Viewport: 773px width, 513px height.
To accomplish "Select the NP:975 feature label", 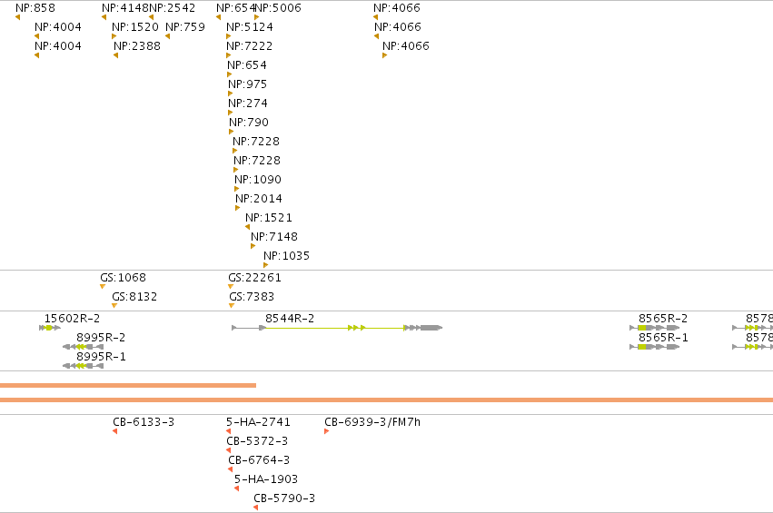I will [x=247, y=84].
